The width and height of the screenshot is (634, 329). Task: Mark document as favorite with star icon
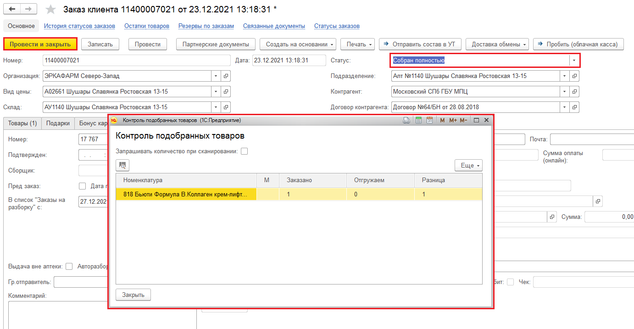click(x=51, y=10)
